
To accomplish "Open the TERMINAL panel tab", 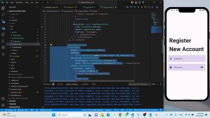I will pyautogui.click(x=85, y=84).
